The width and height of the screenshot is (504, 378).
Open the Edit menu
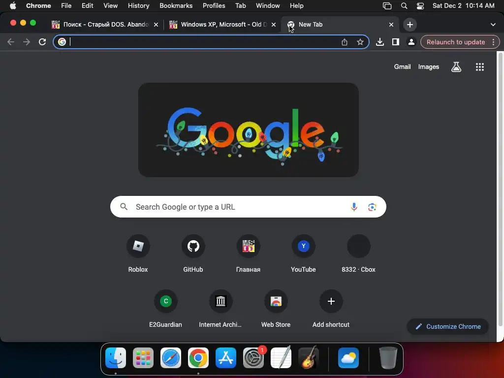87,6
